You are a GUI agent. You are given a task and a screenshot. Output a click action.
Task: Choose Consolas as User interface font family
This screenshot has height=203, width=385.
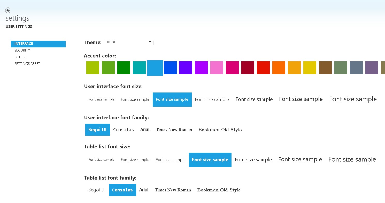124,130
